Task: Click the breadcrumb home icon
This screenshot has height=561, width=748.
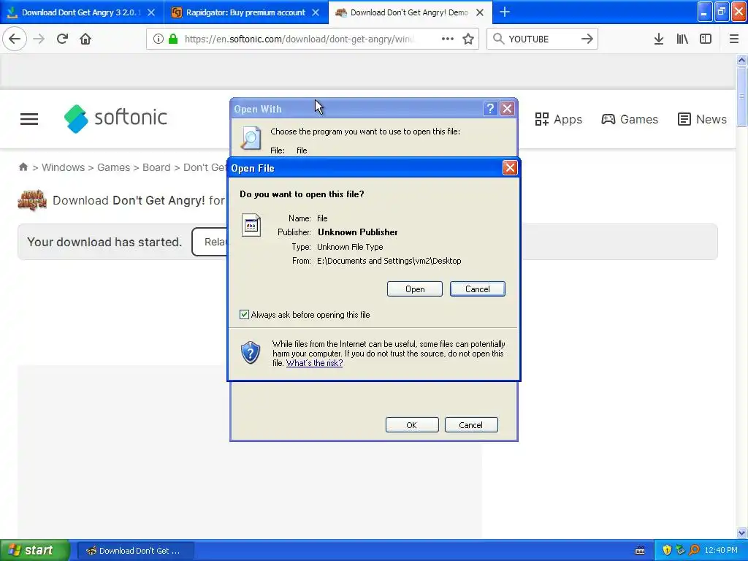Action: pyautogui.click(x=23, y=167)
